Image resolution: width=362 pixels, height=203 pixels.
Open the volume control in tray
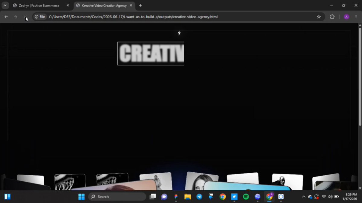point(330,197)
